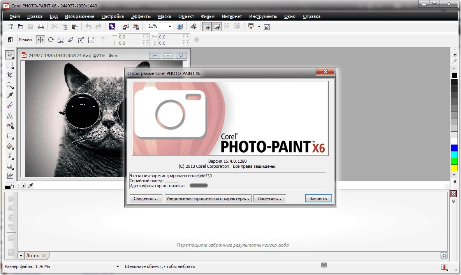Click the Export icon in the toolbar

[x=135, y=27]
